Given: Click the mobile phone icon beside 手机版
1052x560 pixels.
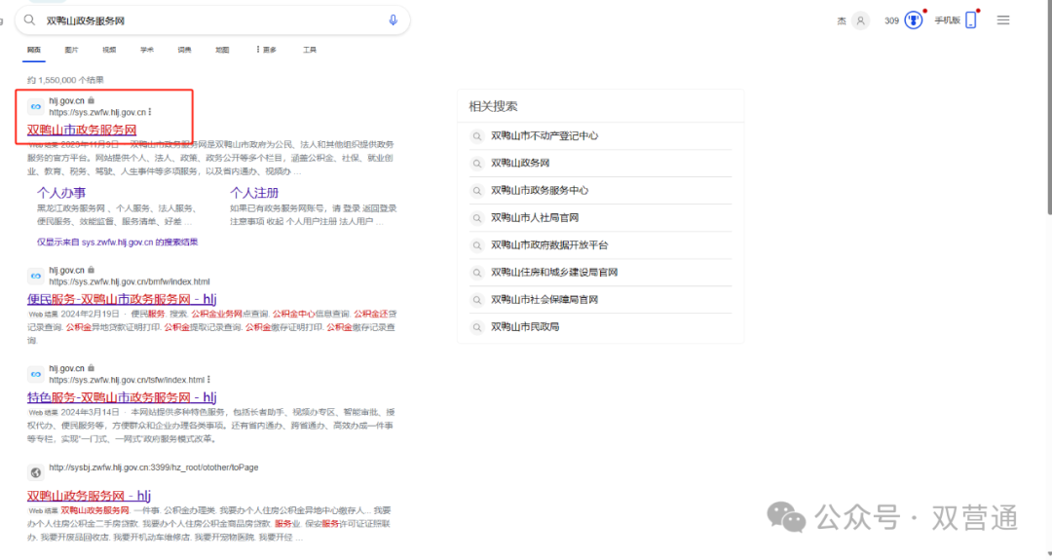Looking at the screenshot, I should click(971, 20).
